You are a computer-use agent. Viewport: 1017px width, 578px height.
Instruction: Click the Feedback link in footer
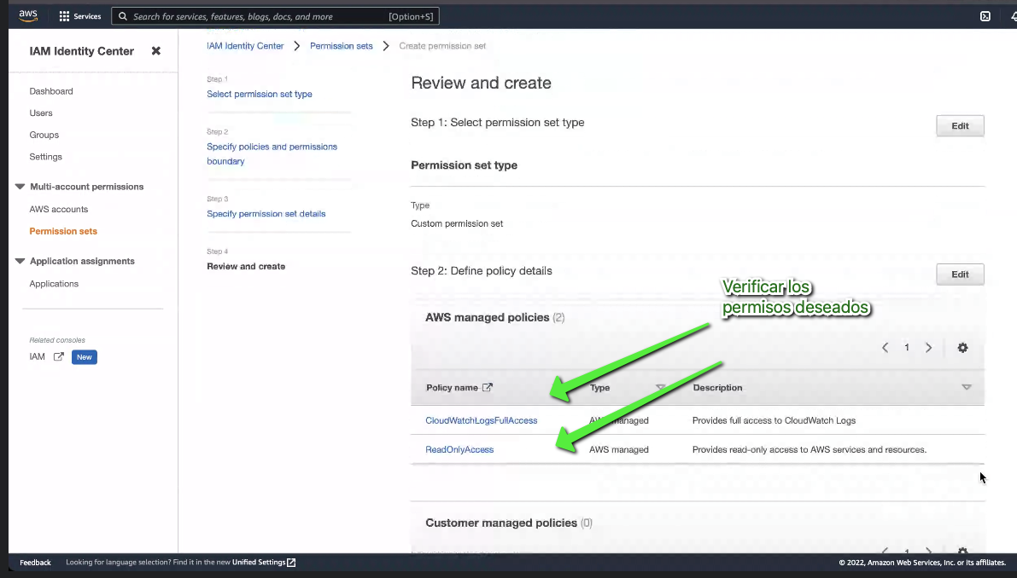point(35,563)
